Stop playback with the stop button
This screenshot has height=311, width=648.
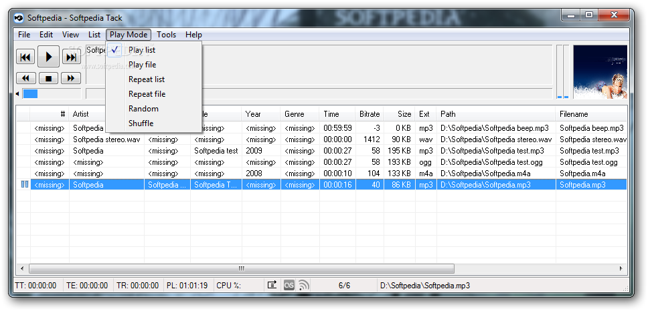(x=48, y=78)
